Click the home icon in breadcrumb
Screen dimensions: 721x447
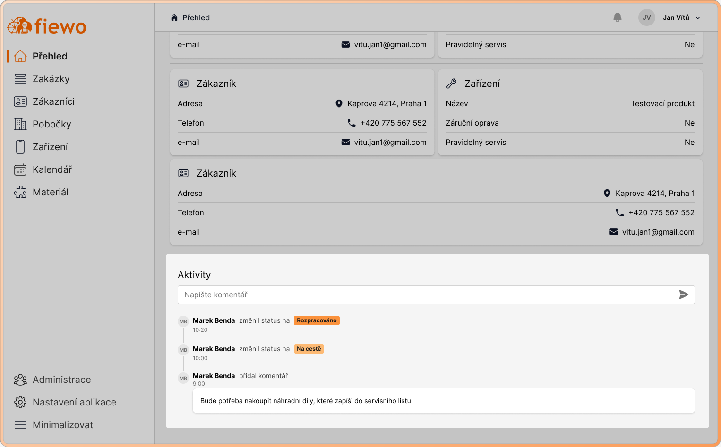point(174,17)
